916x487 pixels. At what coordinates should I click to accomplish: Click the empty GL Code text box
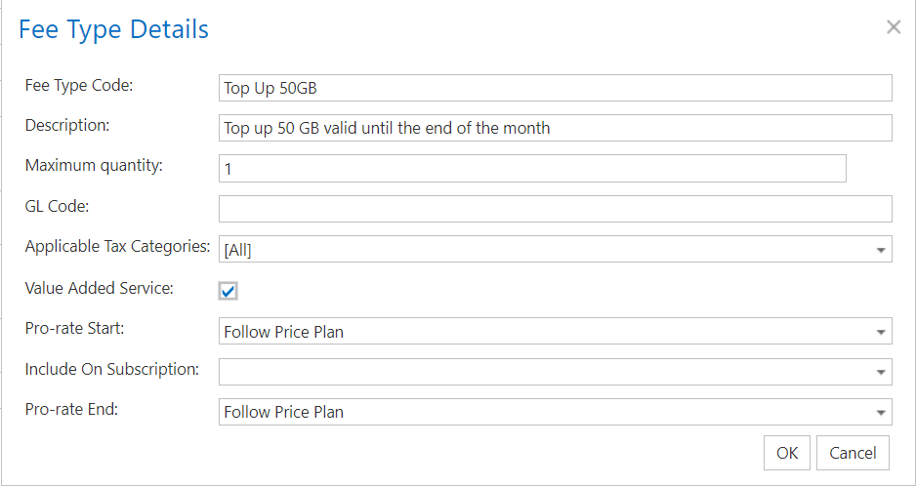click(x=555, y=209)
